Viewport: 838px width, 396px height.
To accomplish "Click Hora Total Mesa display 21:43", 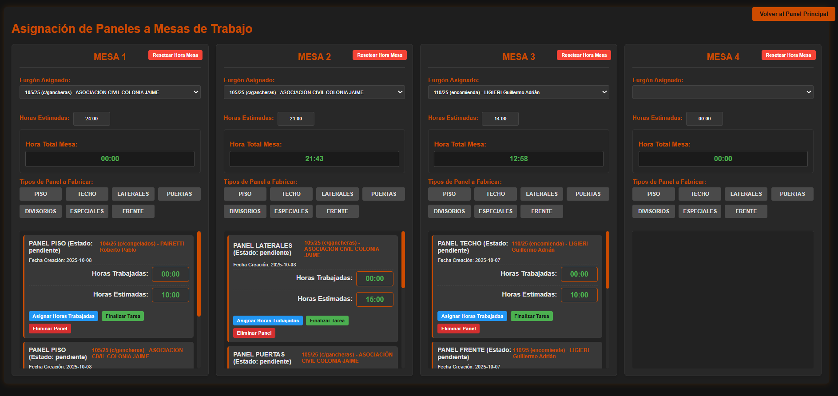I will (314, 159).
